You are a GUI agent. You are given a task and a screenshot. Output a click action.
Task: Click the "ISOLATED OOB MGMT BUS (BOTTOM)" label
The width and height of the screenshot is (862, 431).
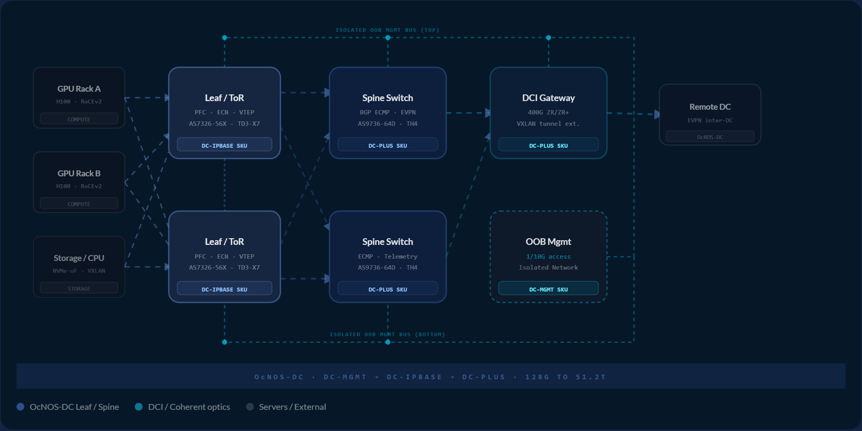388,335
